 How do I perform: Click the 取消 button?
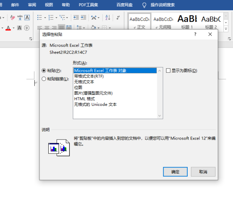pyautogui.click(x=203, y=172)
